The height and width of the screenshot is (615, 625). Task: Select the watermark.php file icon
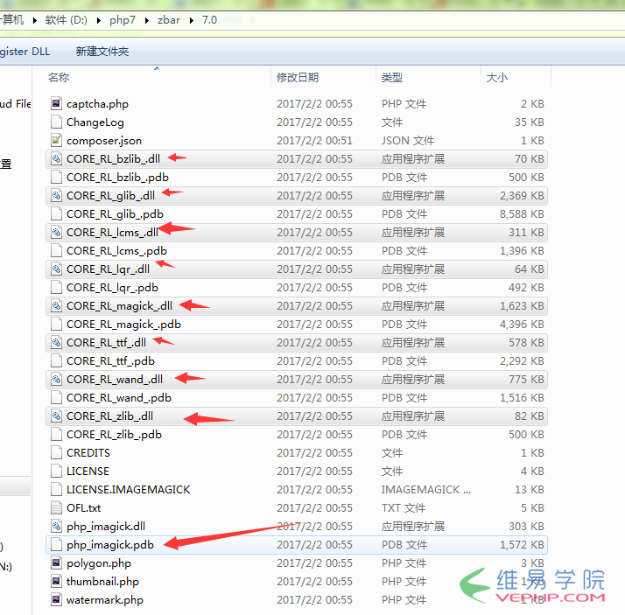pyautogui.click(x=57, y=600)
